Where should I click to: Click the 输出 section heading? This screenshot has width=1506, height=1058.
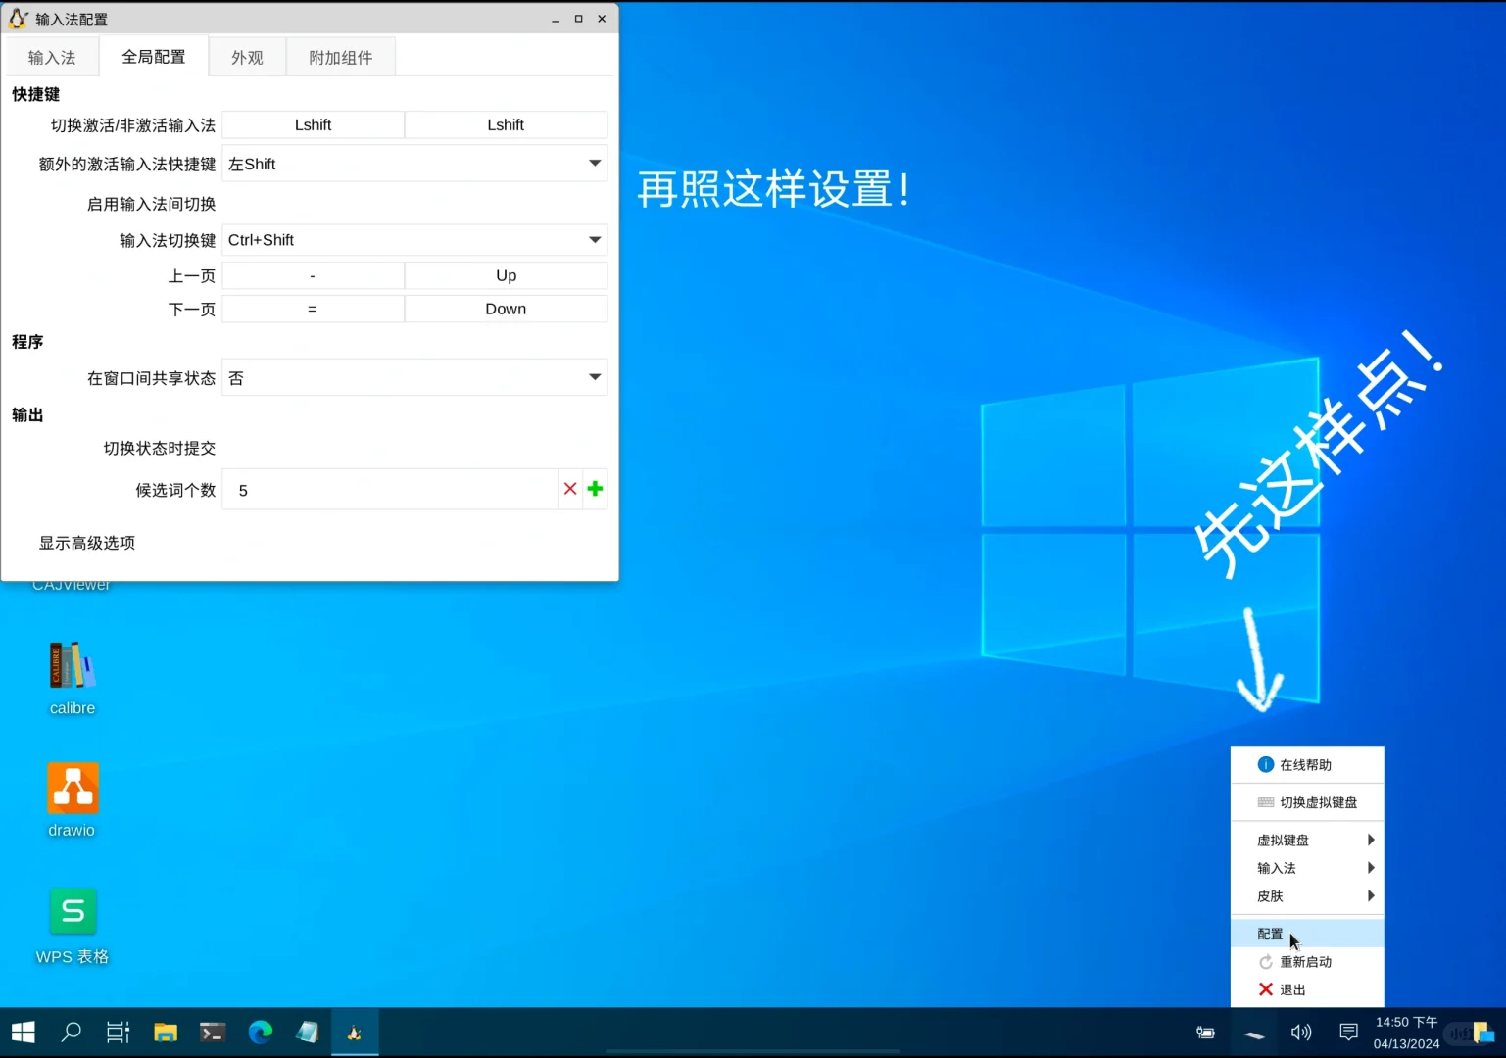[x=27, y=415]
